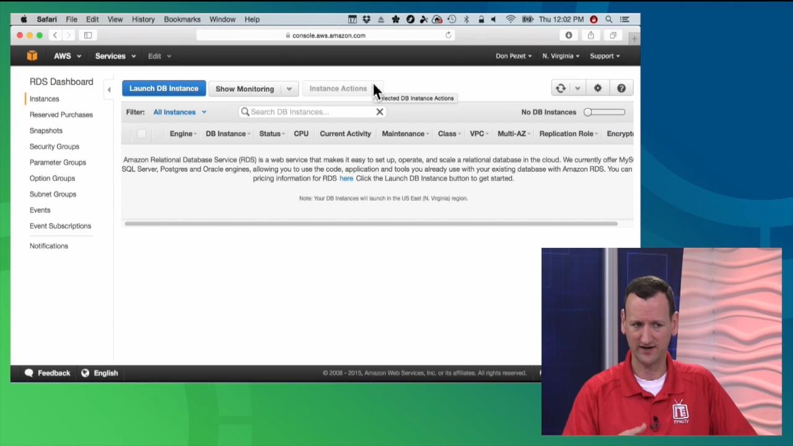Open Option Groups in the sidebar

[x=52, y=178]
